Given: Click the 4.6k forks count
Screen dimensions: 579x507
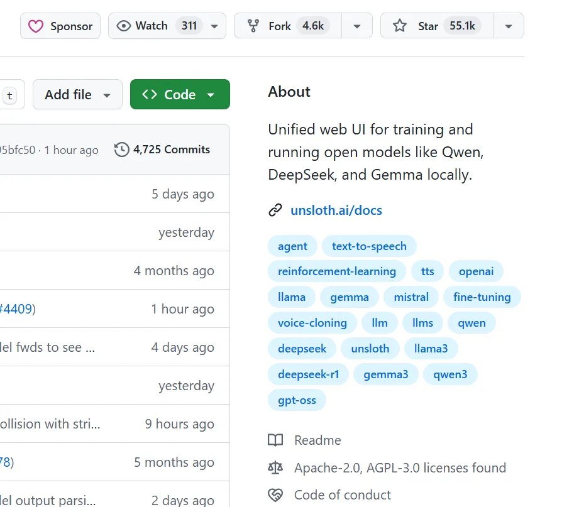Looking at the screenshot, I should [313, 26].
